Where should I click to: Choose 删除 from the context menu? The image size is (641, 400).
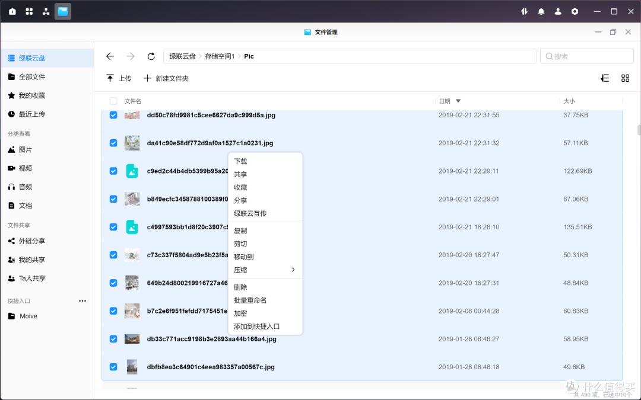tap(265, 287)
